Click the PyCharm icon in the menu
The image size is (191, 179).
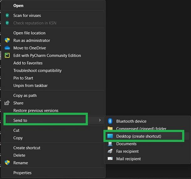(7, 55)
